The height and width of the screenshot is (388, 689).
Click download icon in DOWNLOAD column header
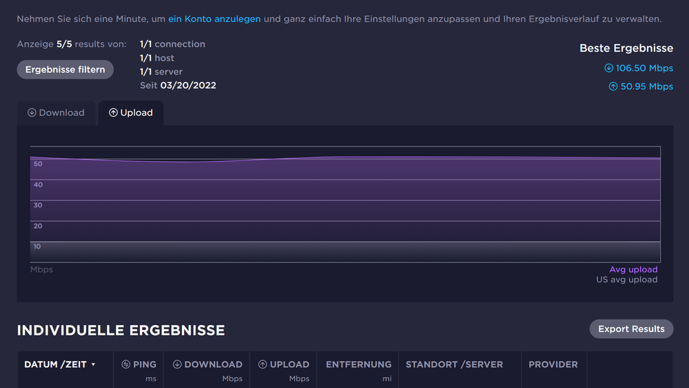(177, 365)
